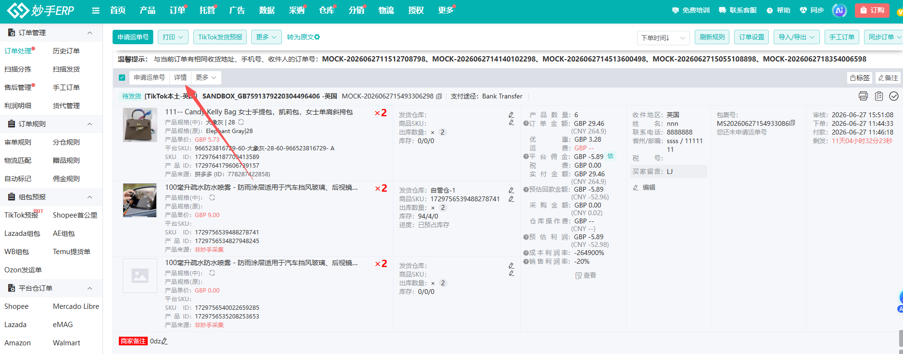The image size is (903, 354).
Task: Click help icon beside 销售利润率
Action: point(526,261)
